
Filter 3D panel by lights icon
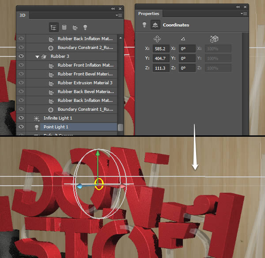pos(85,27)
